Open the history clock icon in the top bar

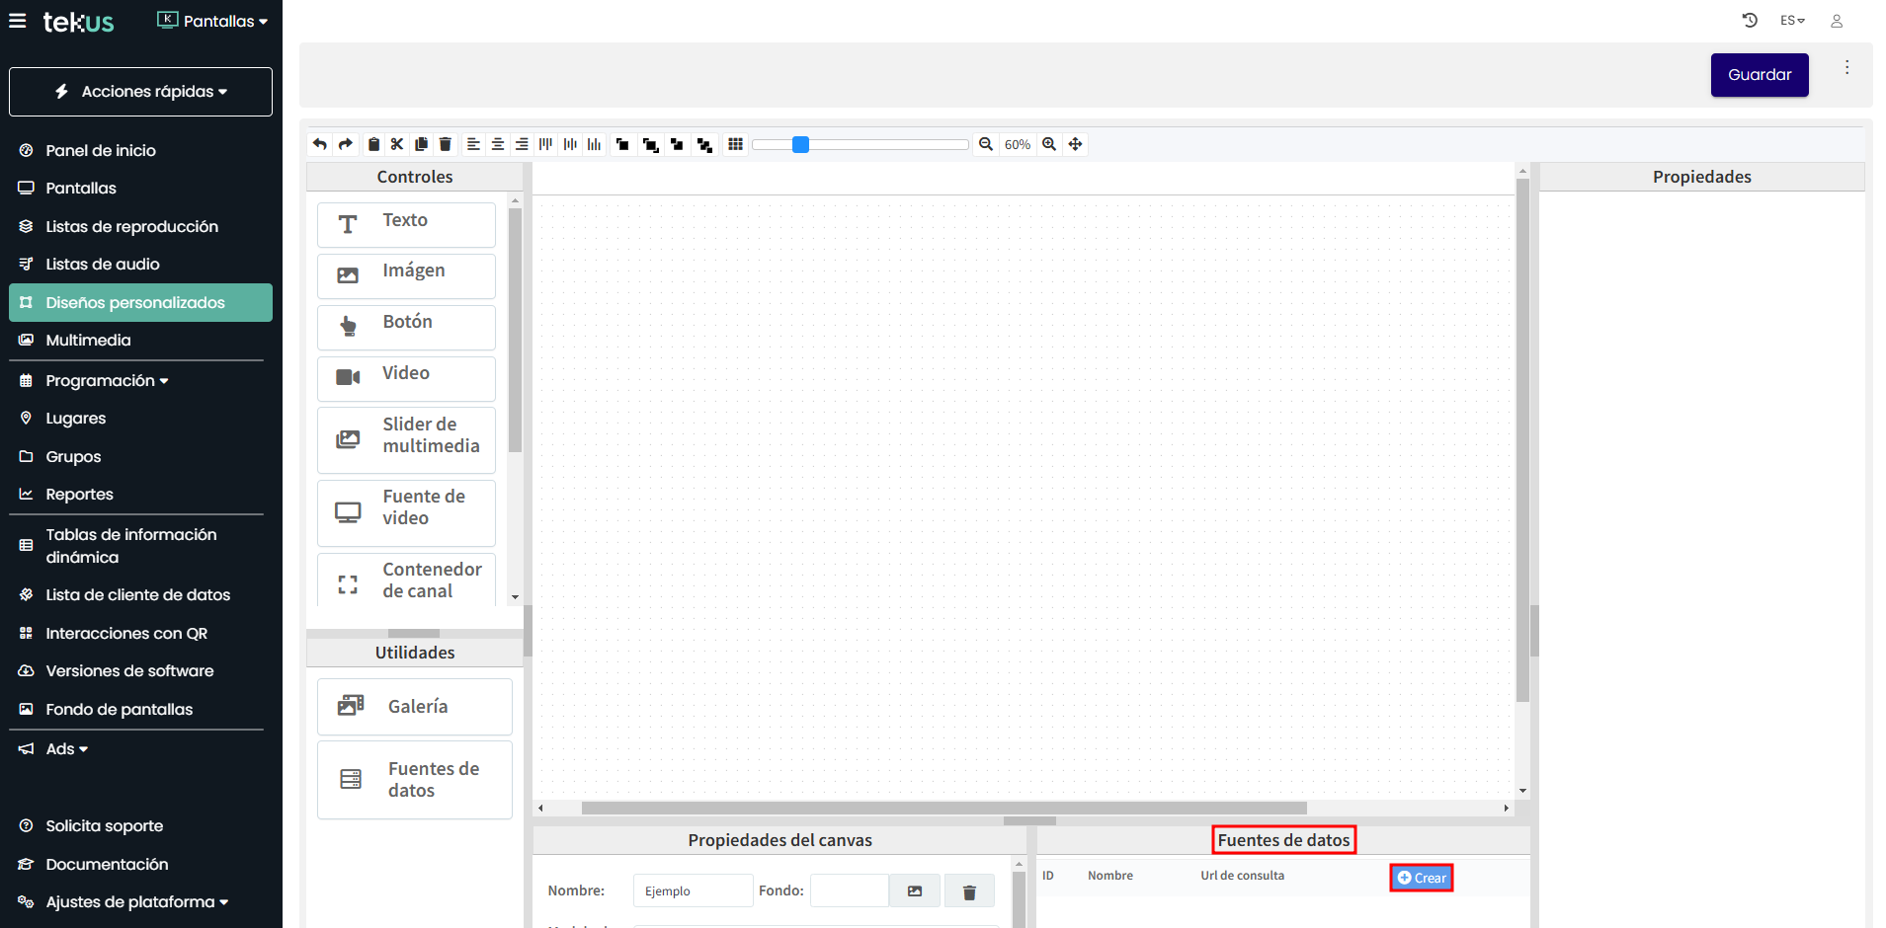1750,21
